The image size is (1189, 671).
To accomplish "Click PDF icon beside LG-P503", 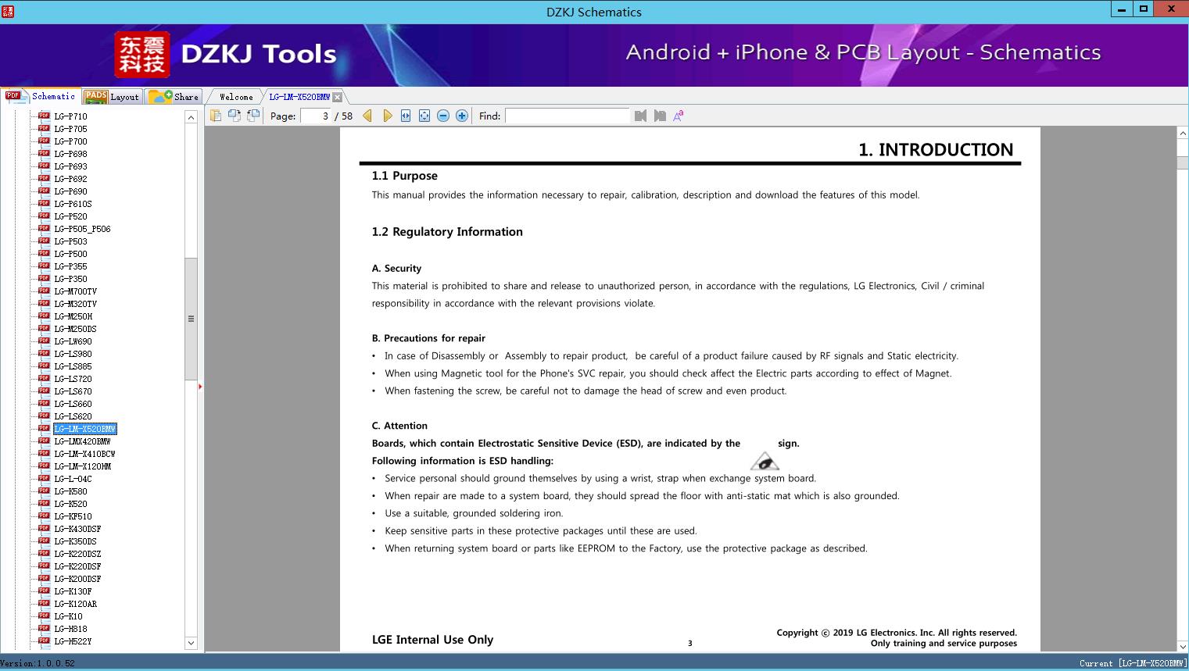I will [44, 241].
